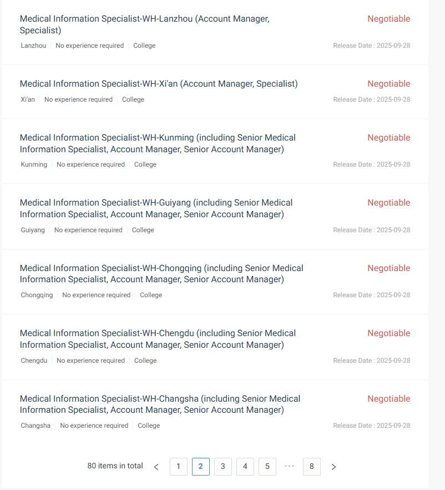View the WH-Kunming job posting

tap(158, 143)
